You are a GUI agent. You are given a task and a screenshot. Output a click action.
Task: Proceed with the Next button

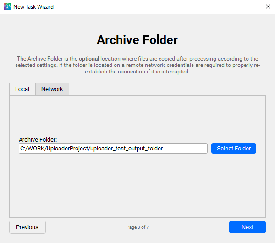click(x=247, y=227)
